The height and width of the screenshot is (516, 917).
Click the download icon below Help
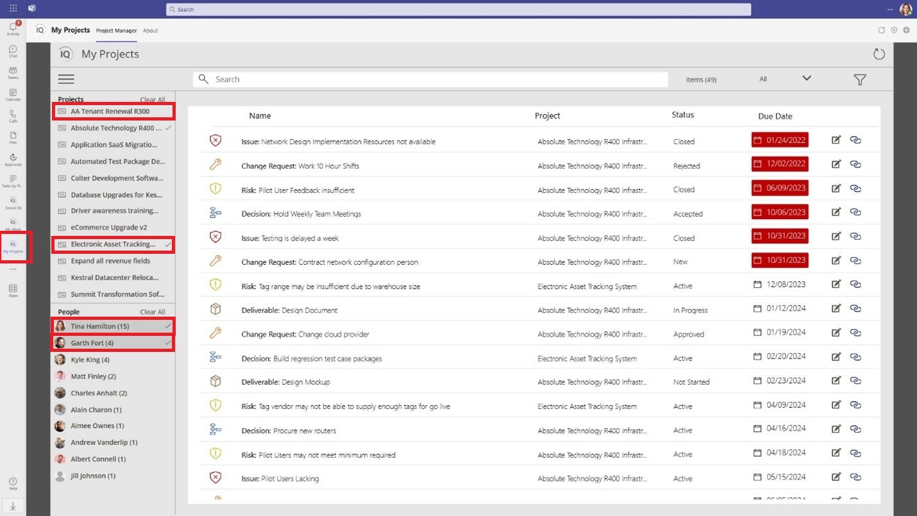tap(13, 506)
